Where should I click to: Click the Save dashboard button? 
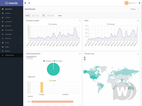click(x=133, y=9)
